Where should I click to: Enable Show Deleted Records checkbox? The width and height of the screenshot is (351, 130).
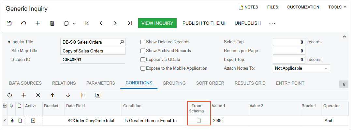pyautogui.click(x=143, y=42)
